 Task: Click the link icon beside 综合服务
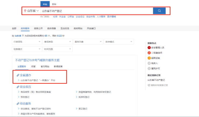pos(18,104)
